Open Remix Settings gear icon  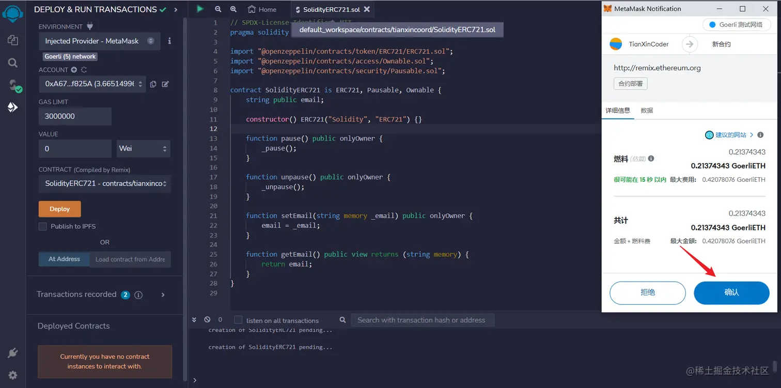tap(13, 375)
